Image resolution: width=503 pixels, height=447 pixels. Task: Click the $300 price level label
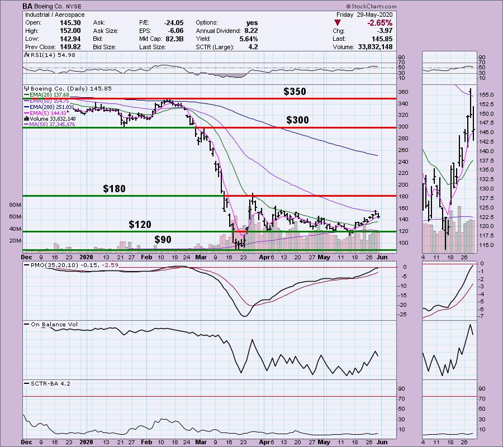[297, 120]
